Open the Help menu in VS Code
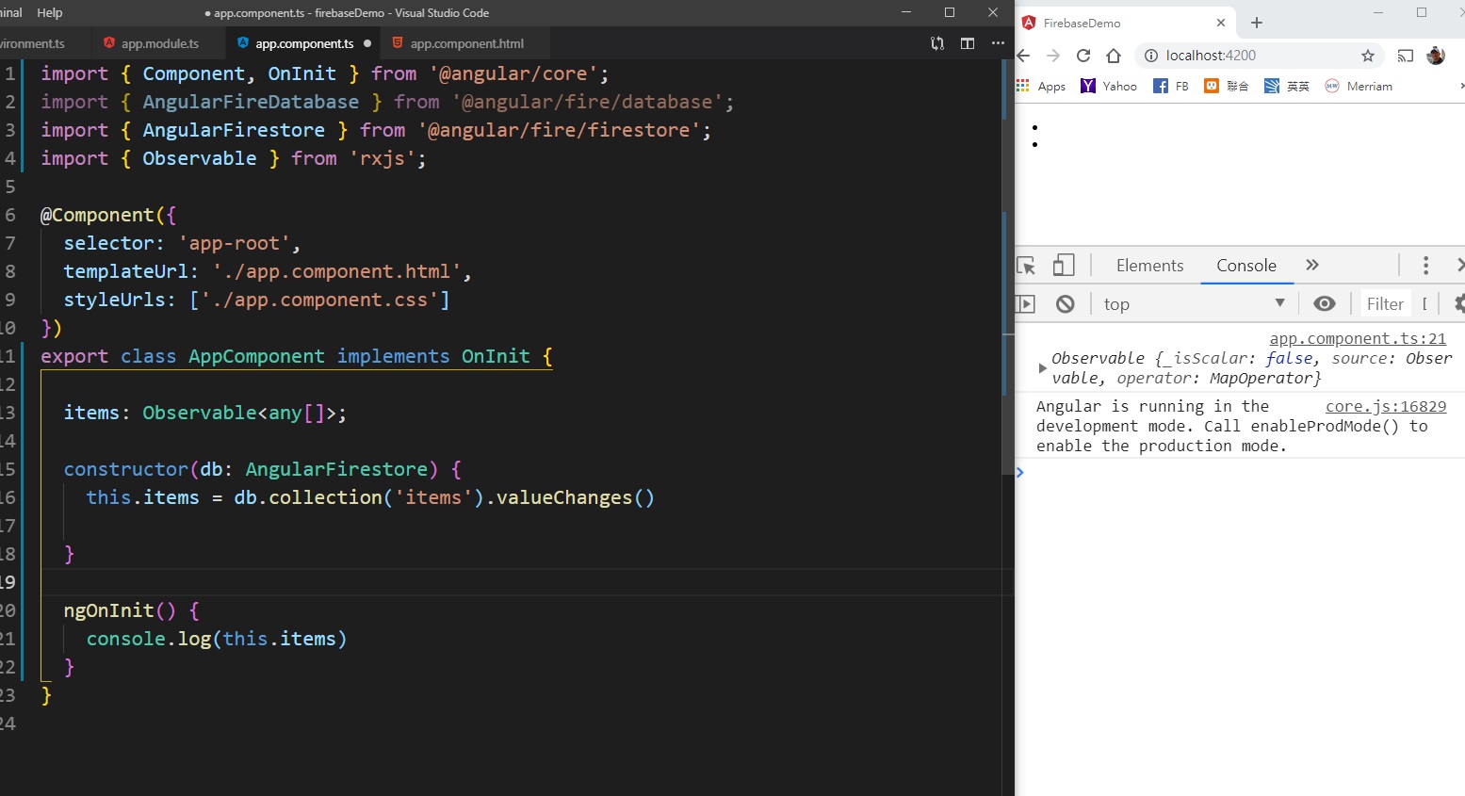This screenshot has width=1465, height=796. click(x=50, y=12)
